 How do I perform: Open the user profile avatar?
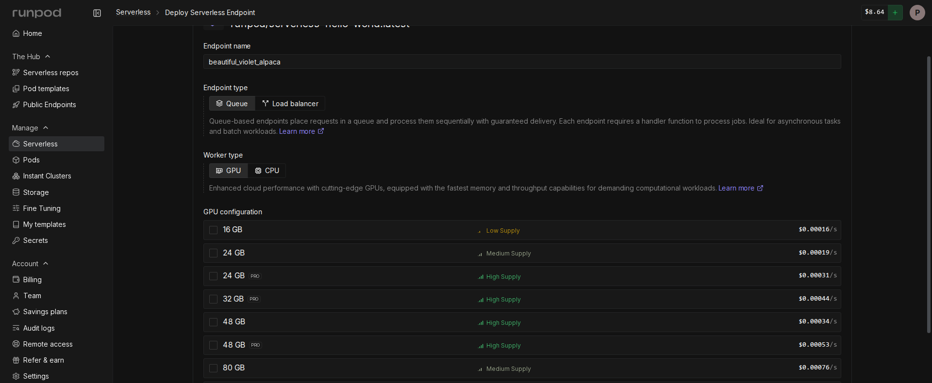click(917, 13)
